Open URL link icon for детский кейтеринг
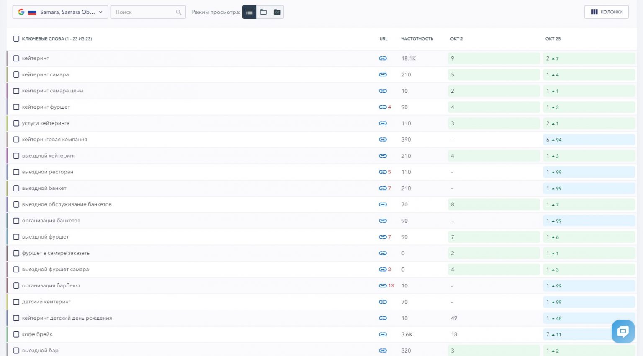This screenshot has width=643, height=356. tap(383, 302)
